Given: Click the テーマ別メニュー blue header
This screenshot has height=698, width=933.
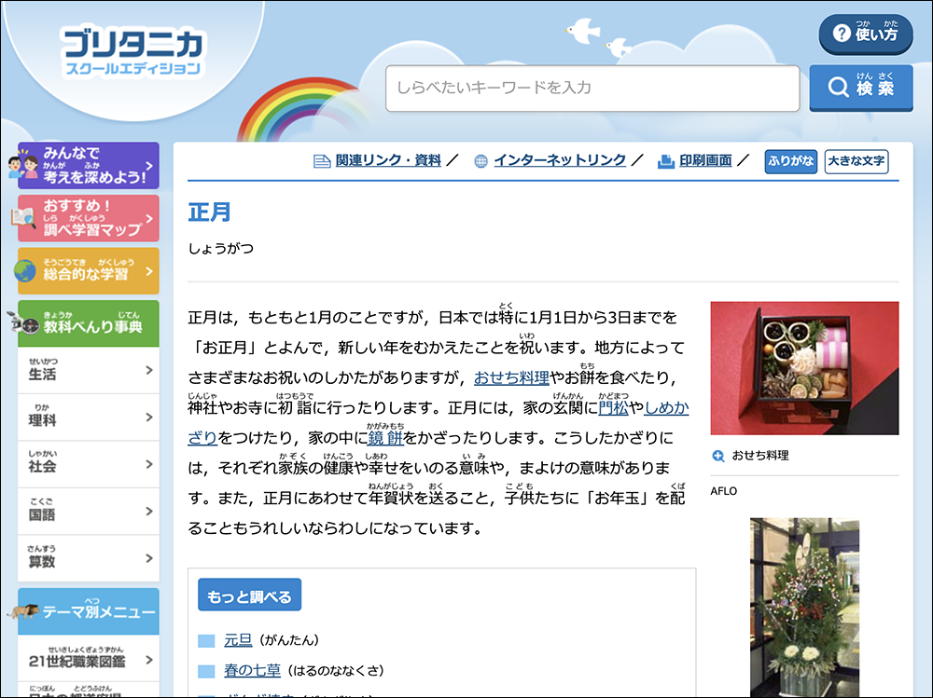Looking at the screenshot, I should coord(89,611).
